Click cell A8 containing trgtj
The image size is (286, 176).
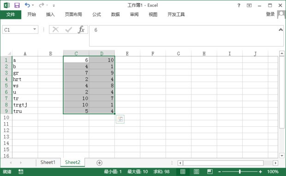tap(25, 105)
